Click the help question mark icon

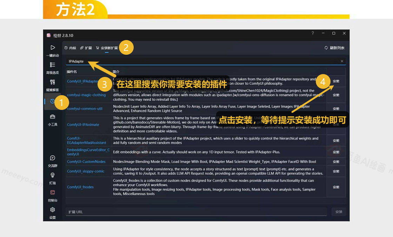tap(313, 33)
